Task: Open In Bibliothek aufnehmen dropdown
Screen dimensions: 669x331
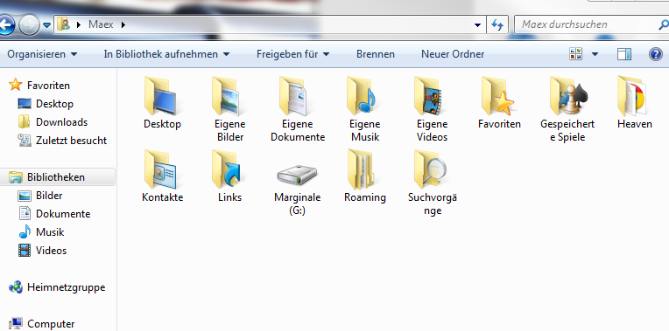Action: pos(166,54)
